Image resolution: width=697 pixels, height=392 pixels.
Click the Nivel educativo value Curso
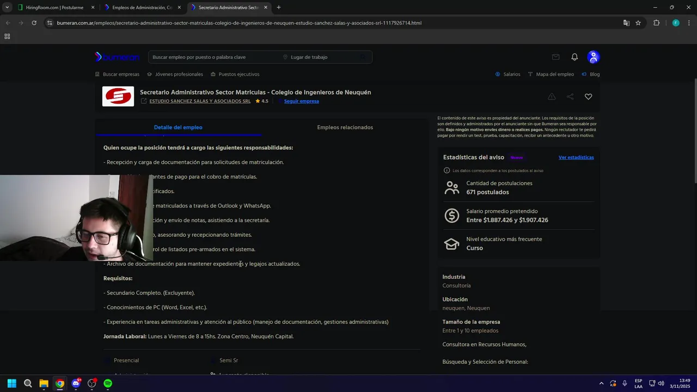474,248
